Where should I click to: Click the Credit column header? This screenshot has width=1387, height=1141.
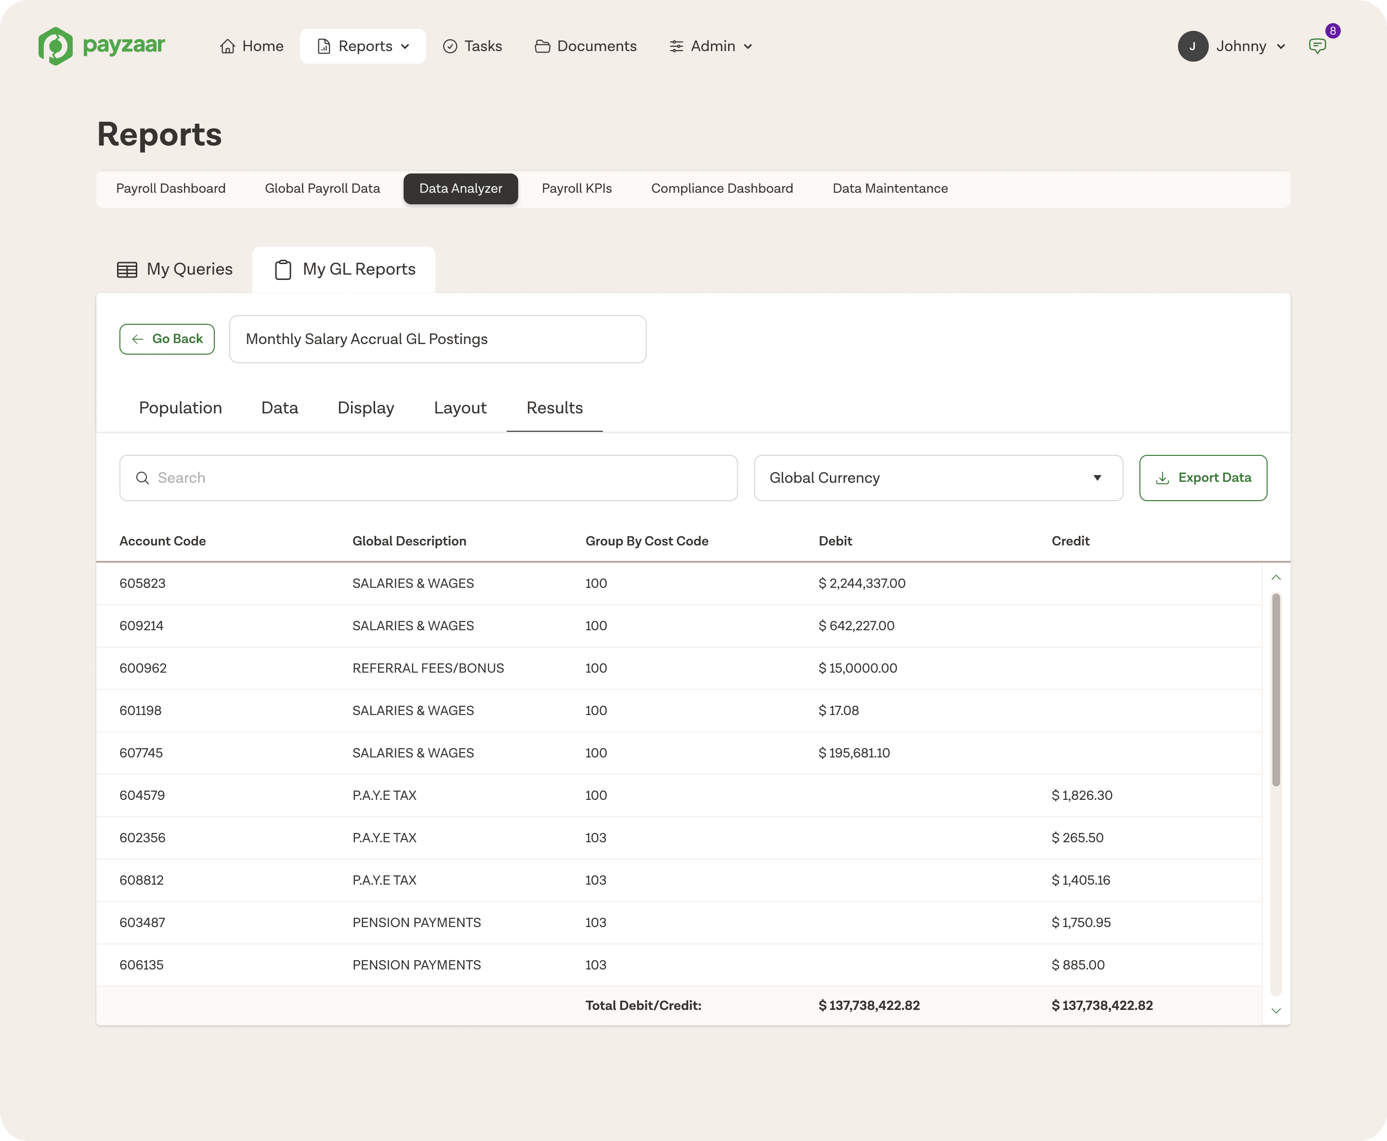[x=1070, y=541]
